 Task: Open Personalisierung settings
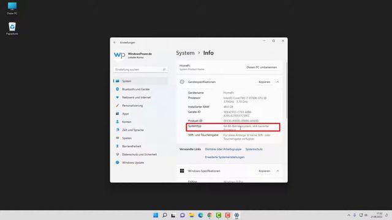[140, 106]
